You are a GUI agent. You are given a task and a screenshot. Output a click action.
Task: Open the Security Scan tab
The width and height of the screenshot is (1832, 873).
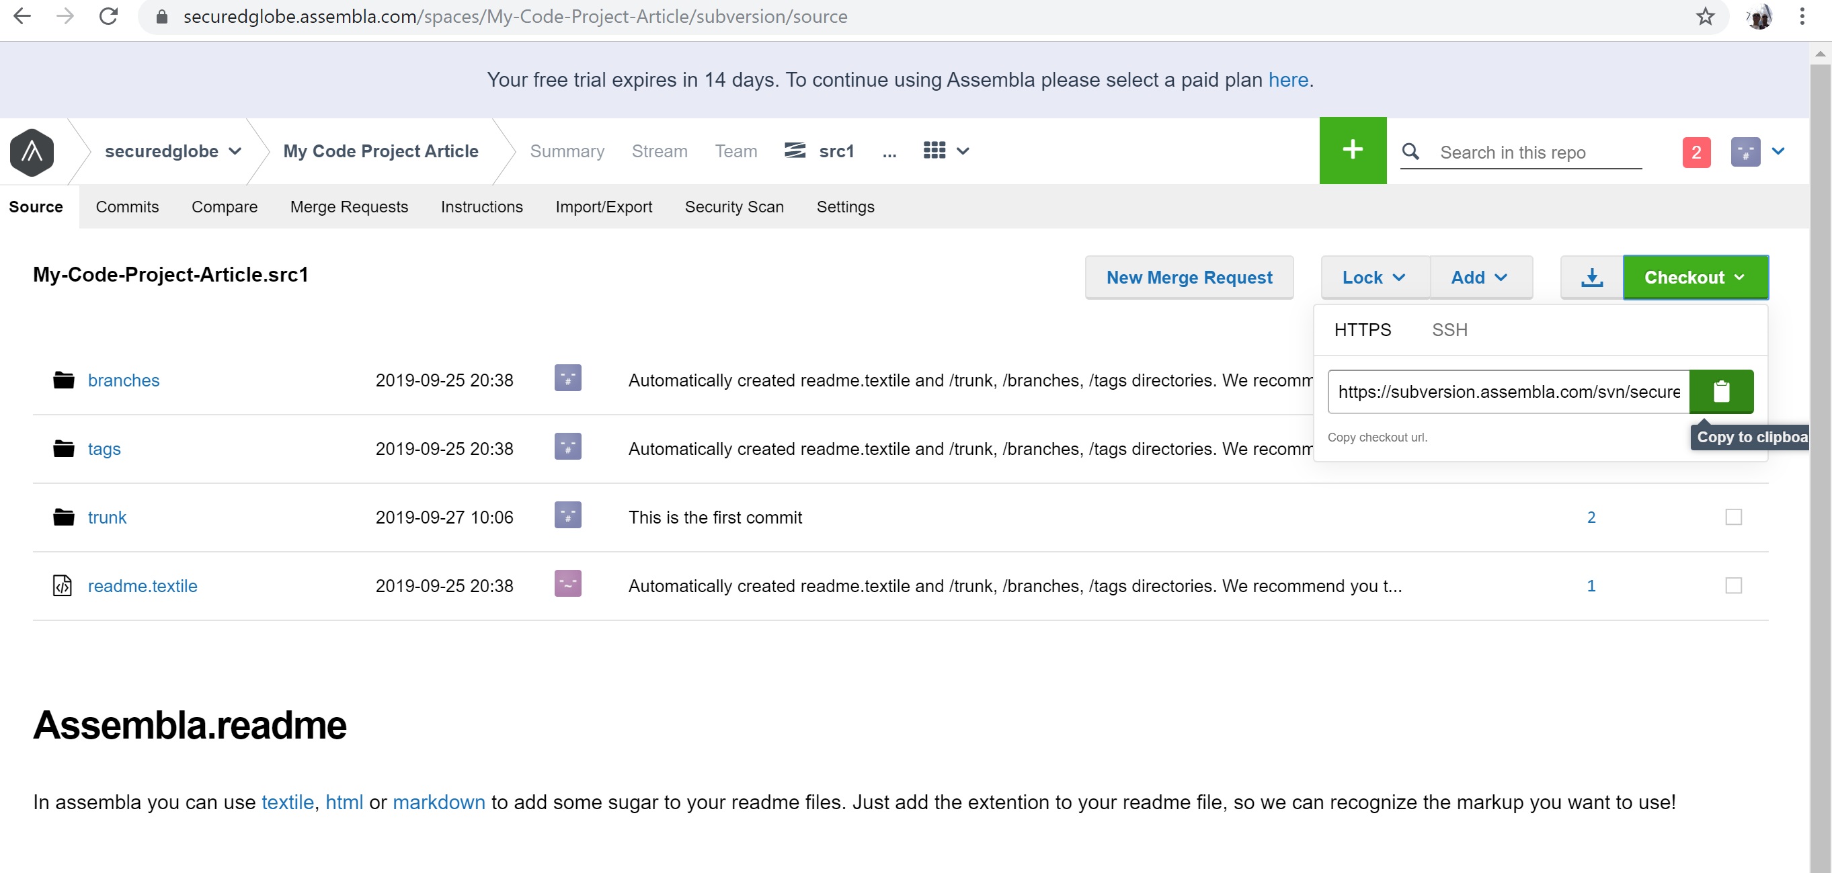(734, 207)
